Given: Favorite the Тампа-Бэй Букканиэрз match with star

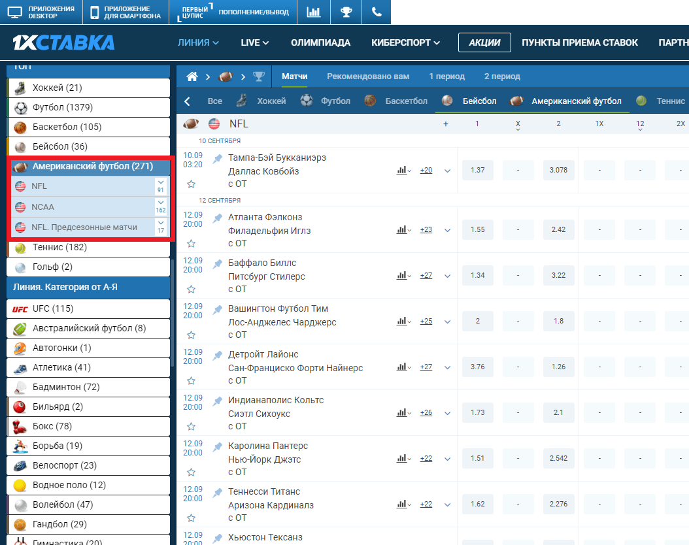Looking at the screenshot, I should [191, 184].
